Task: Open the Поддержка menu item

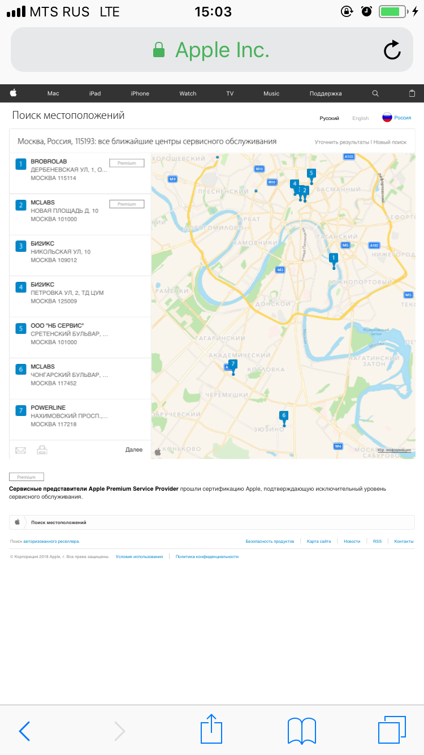Action: coord(326,93)
